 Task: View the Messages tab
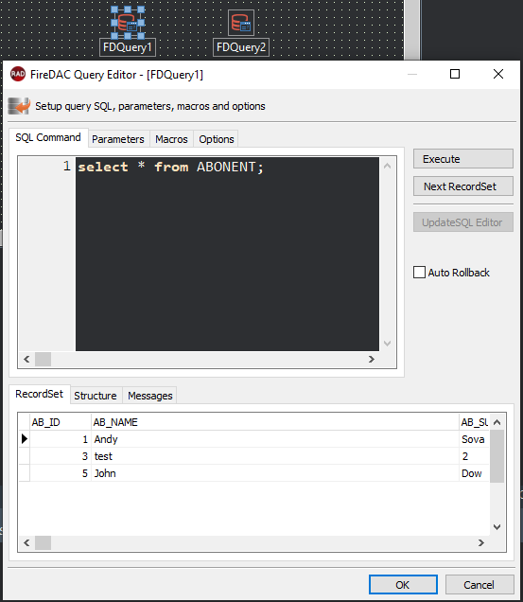click(x=150, y=396)
